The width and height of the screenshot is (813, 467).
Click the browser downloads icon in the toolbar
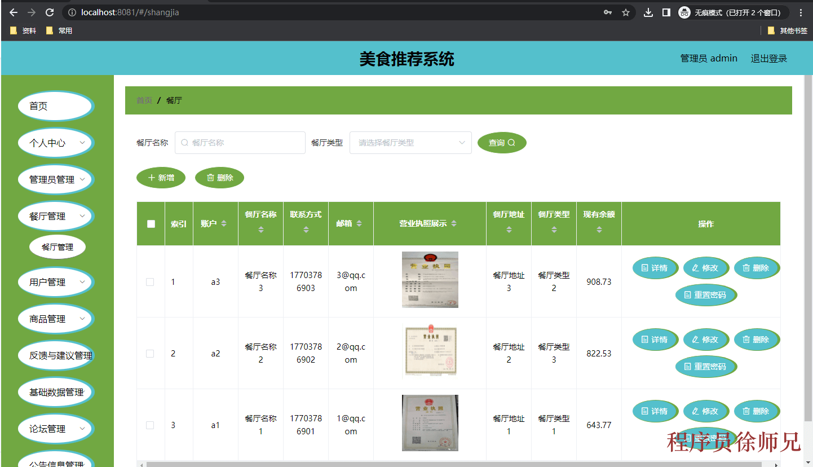(648, 11)
